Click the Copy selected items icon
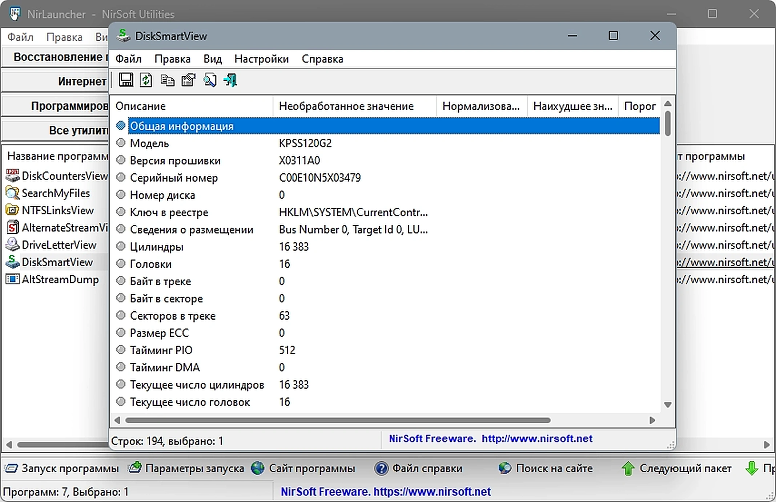The width and height of the screenshot is (776, 502). click(x=167, y=80)
